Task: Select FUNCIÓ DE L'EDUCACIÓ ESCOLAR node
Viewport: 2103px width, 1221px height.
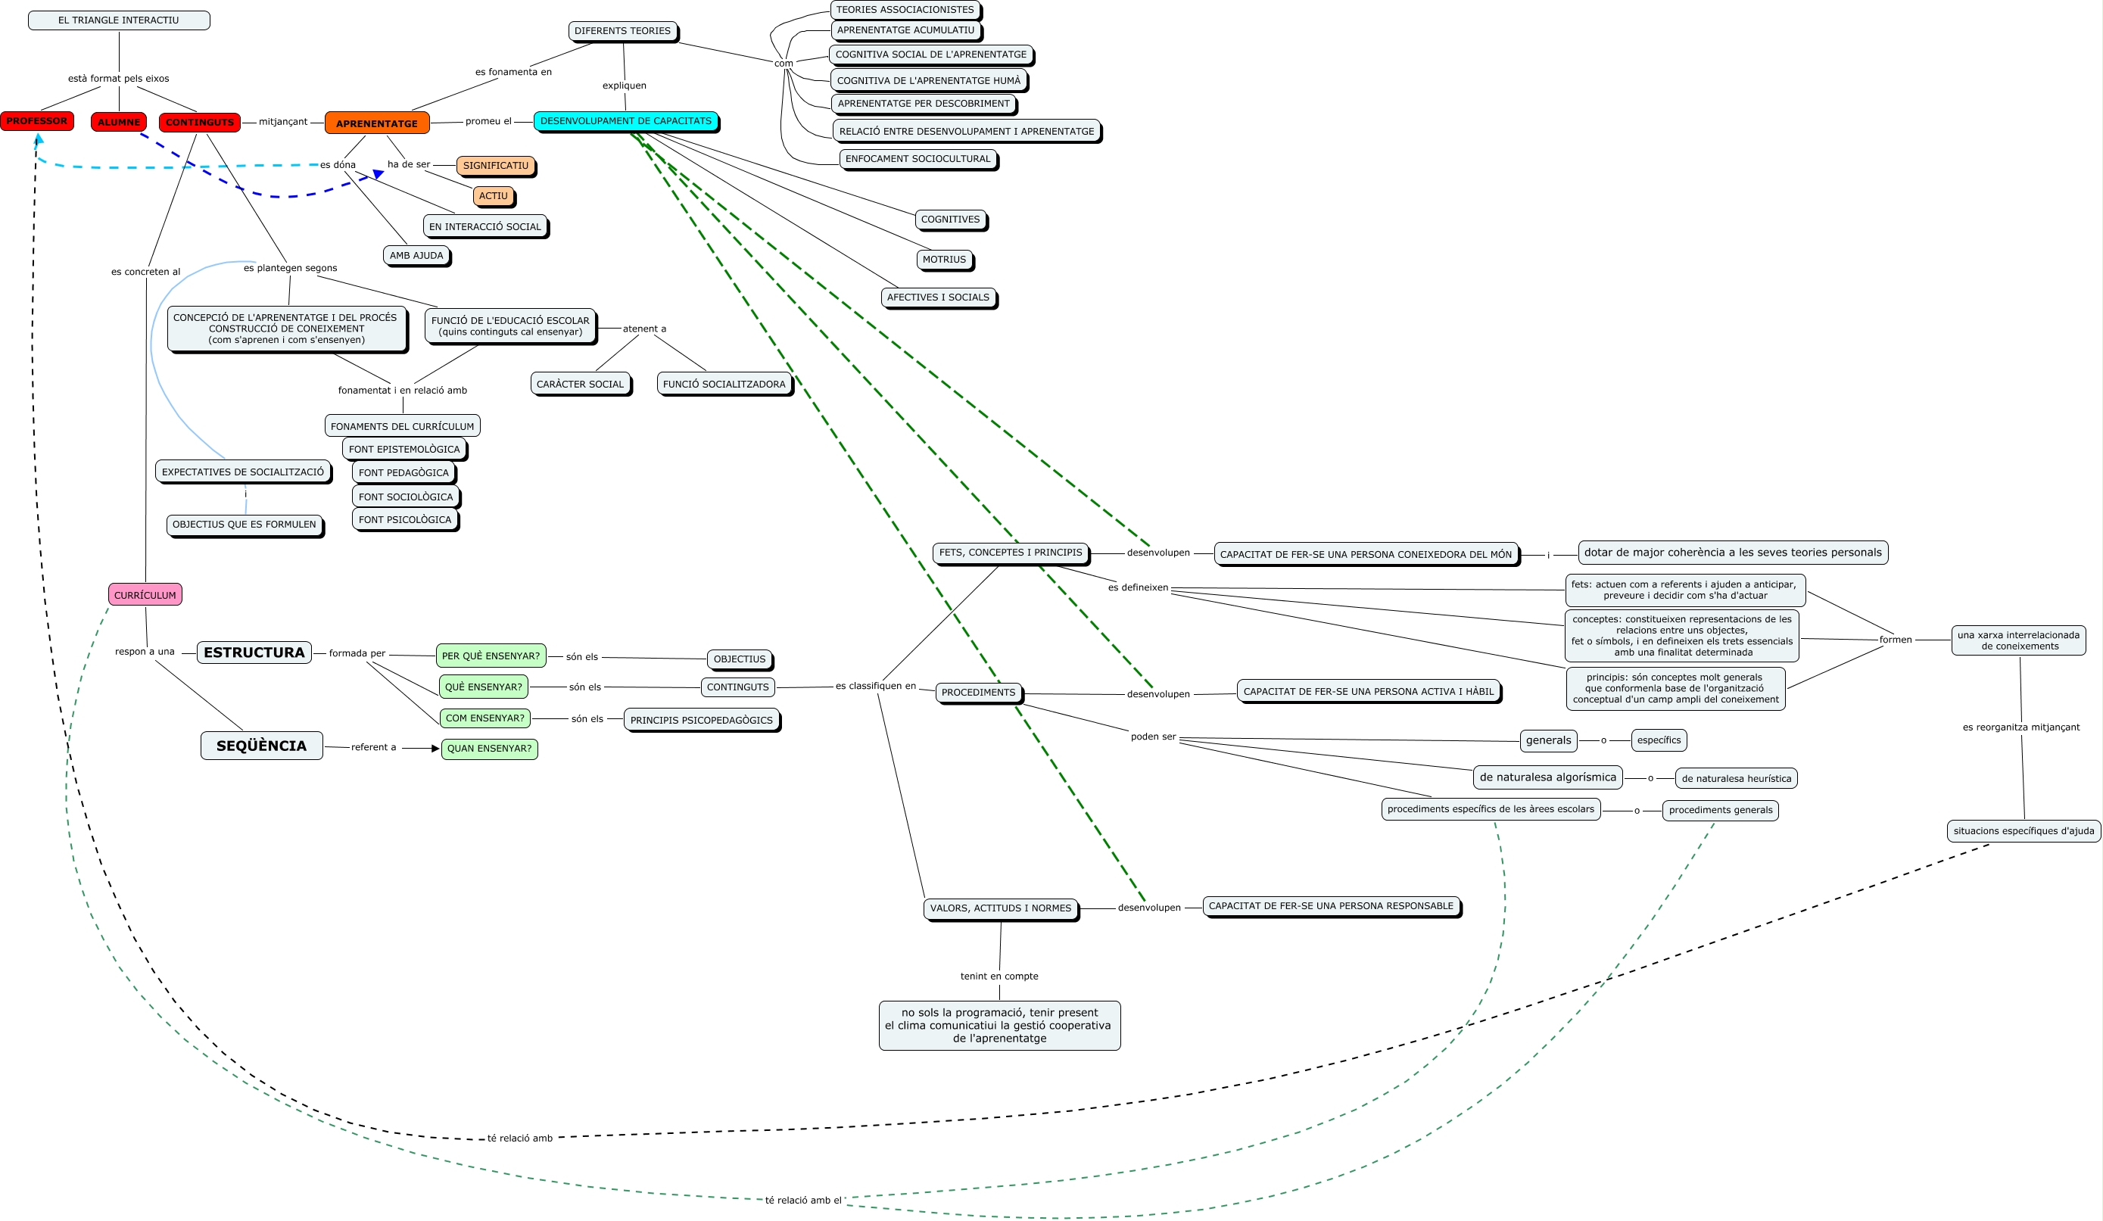Action: coord(511,325)
